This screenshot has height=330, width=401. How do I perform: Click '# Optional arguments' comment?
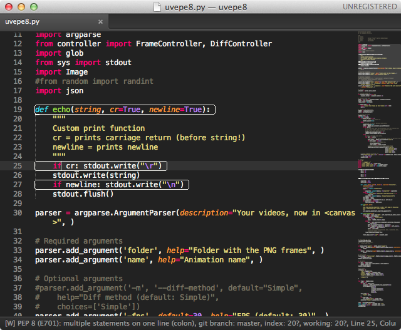pos(79,279)
